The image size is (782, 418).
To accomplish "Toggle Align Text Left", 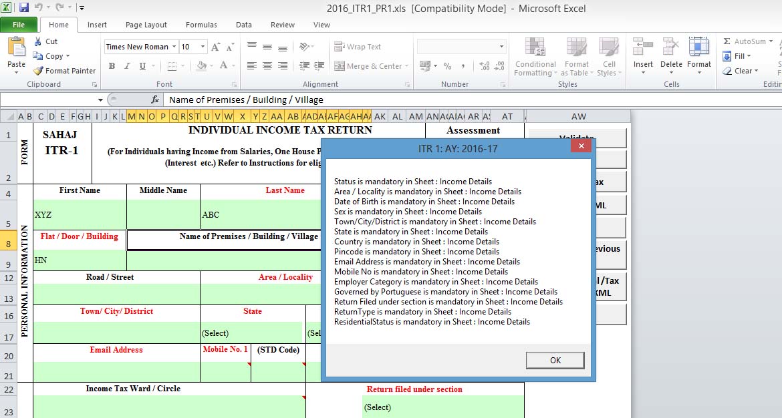I will point(252,65).
